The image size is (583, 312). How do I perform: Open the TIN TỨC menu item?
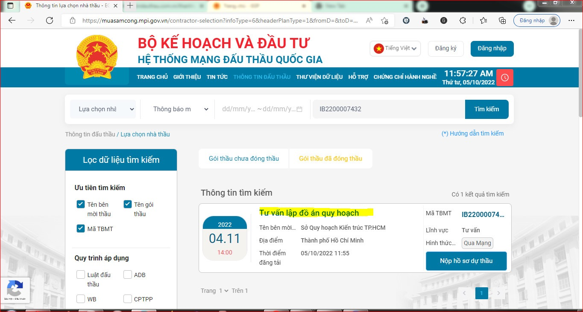(x=217, y=77)
